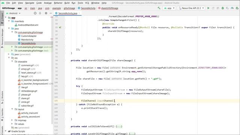Select SecondActivity class in tree
Image resolution: width=240 pixels, height=135 pixels.
[27, 43]
